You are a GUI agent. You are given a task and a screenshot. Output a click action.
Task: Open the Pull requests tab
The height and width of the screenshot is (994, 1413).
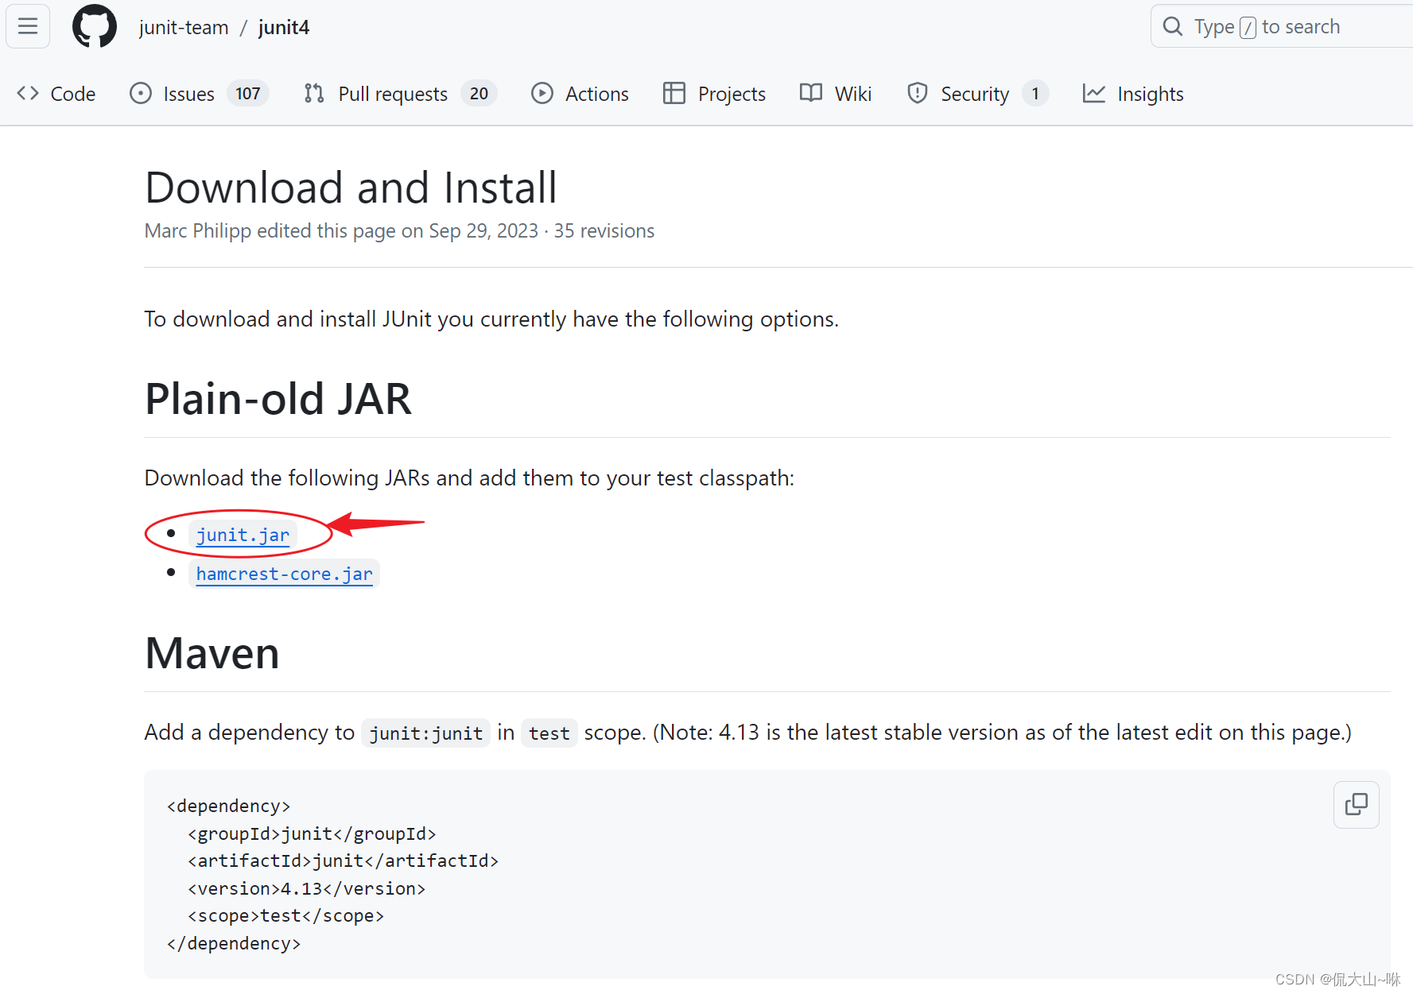tap(400, 94)
